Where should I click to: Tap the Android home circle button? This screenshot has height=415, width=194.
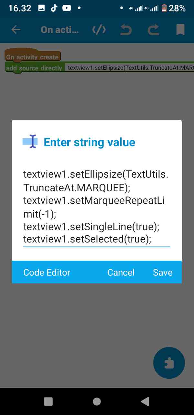[97, 401]
